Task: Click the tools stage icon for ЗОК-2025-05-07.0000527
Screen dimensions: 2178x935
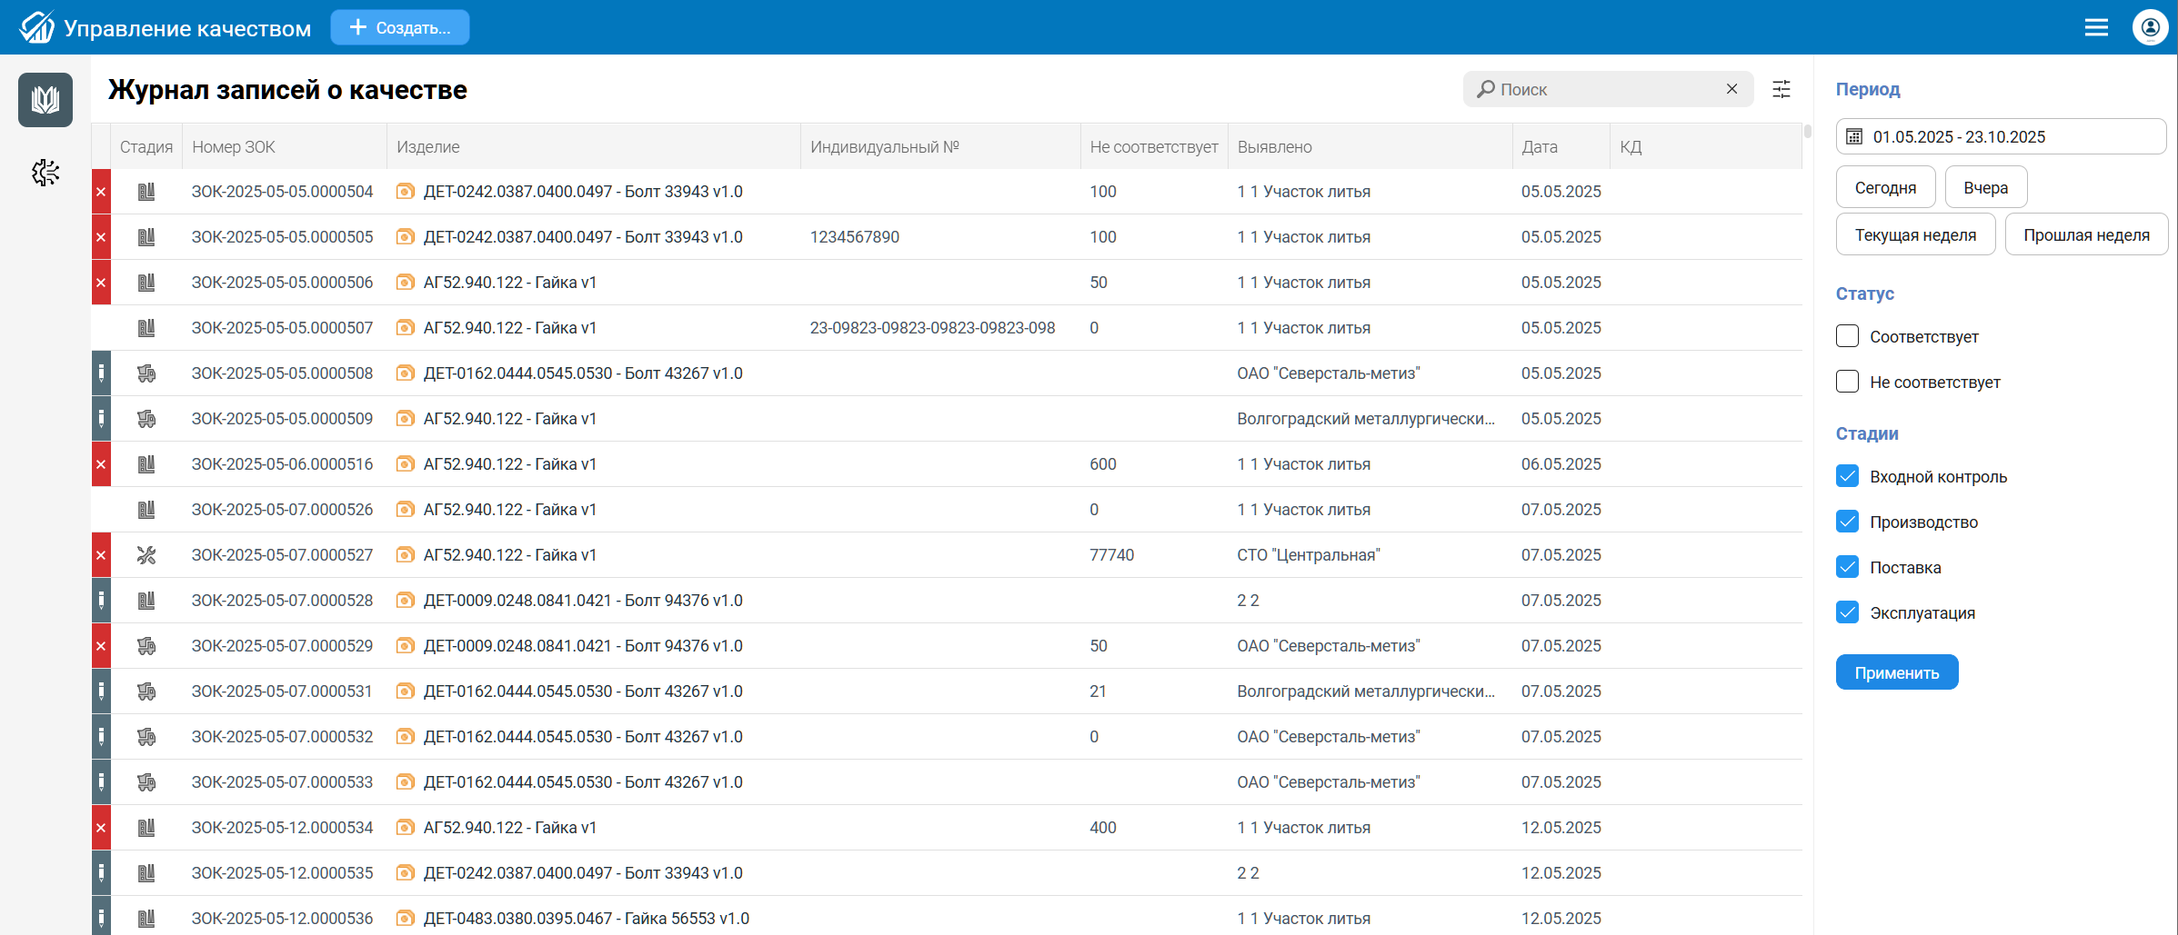Action: tap(146, 555)
